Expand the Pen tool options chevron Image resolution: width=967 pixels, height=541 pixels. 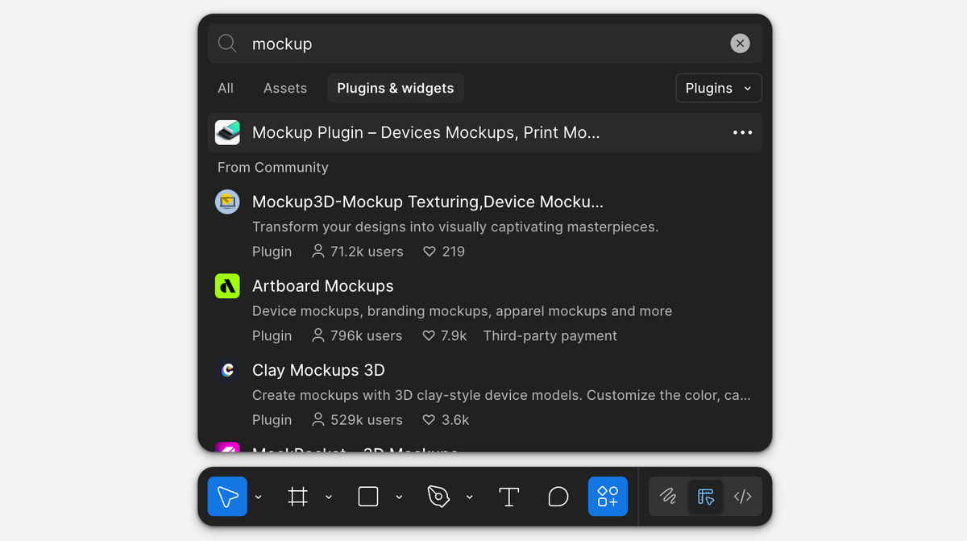pyautogui.click(x=470, y=497)
